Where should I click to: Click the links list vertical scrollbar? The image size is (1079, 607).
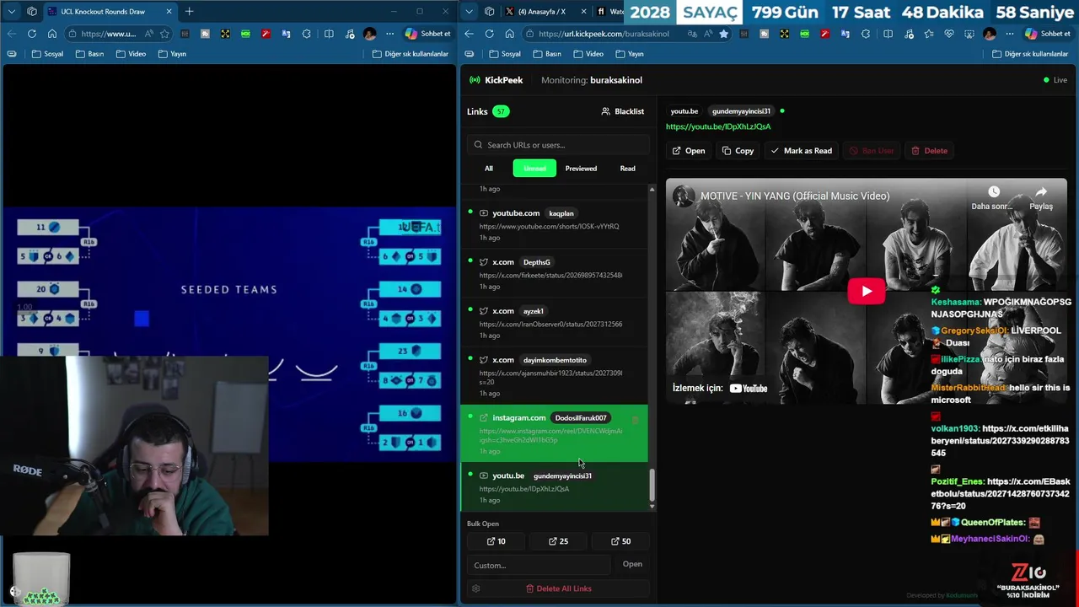pyautogui.click(x=652, y=484)
